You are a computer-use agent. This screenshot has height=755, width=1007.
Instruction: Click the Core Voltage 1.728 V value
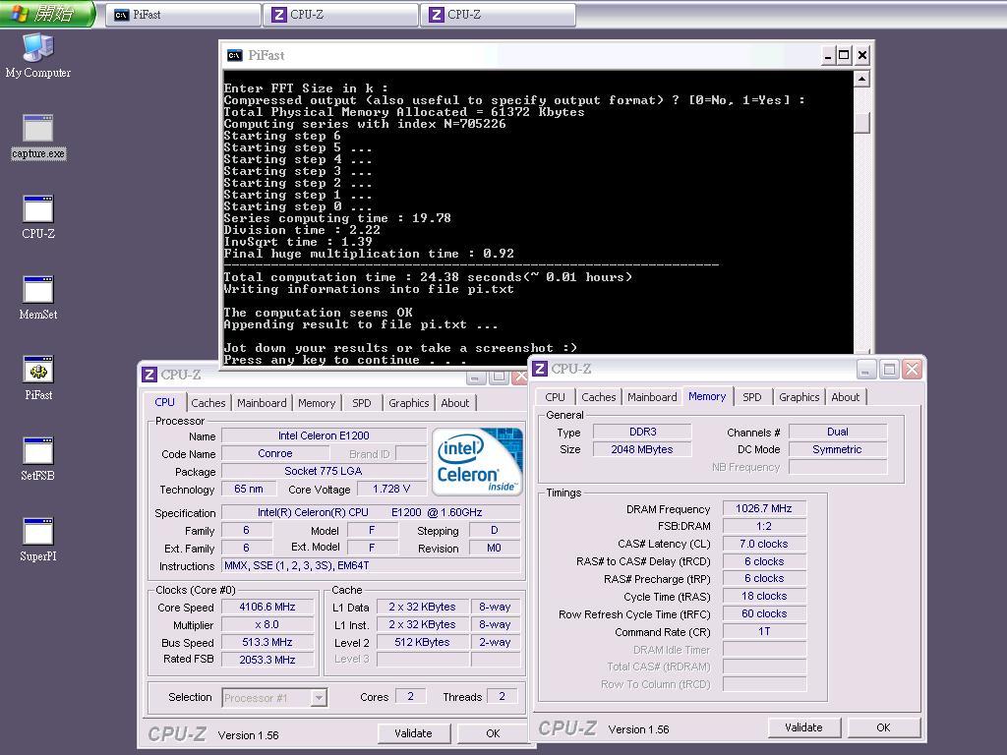(x=391, y=489)
